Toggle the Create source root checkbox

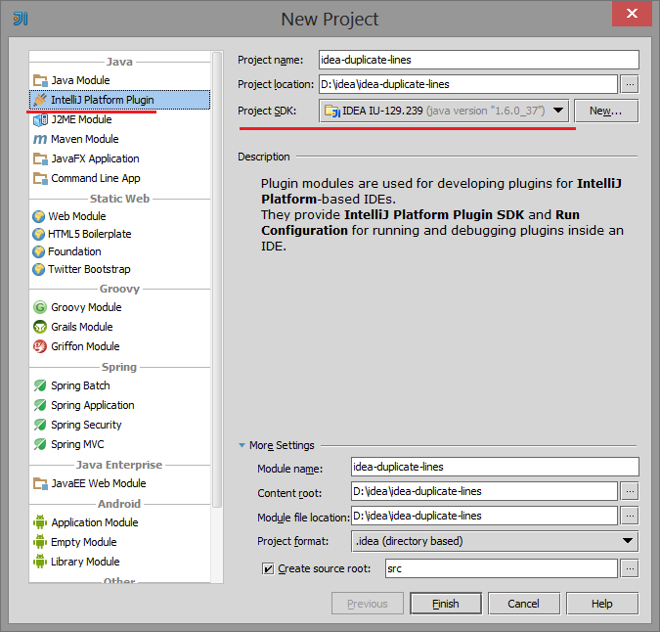pos(268,568)
